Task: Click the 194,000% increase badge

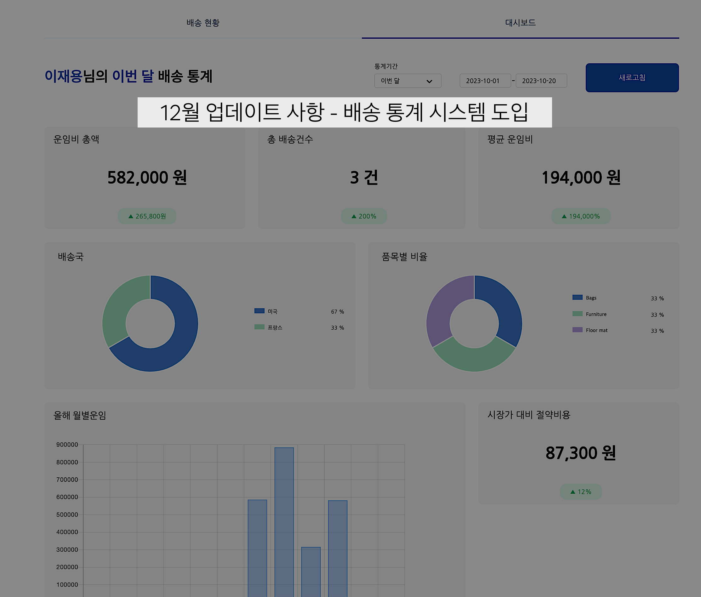Action: (581, 216)
